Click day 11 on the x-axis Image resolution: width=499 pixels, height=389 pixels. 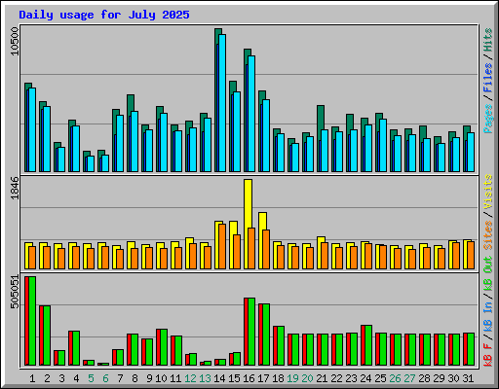coord(175,378)
